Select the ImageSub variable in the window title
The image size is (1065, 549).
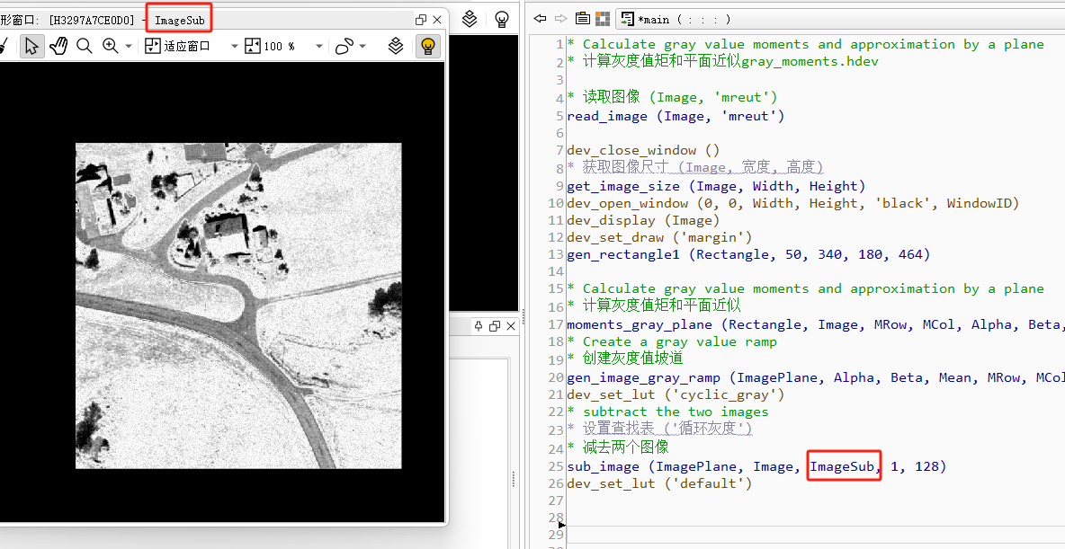pyautogui.click(x=179, y=18)
